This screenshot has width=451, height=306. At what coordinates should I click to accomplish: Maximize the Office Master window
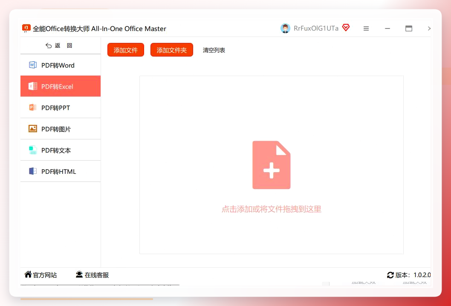tap(409, 28)
